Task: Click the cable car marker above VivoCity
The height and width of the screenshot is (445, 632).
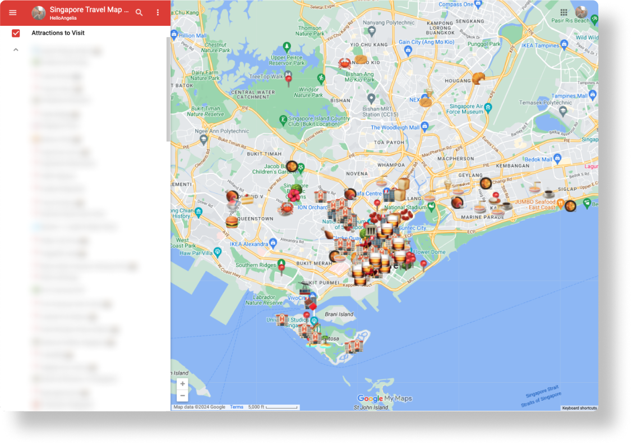Action: click(304, 290)
